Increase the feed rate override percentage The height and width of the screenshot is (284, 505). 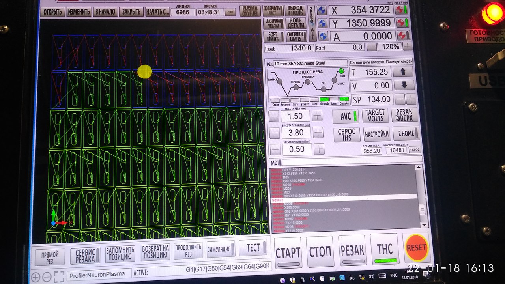click(408, 46)
